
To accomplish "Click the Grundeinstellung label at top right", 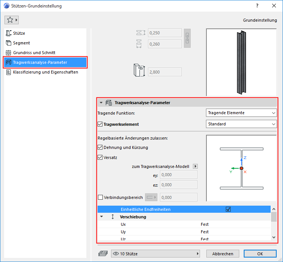I will point(260,20).
